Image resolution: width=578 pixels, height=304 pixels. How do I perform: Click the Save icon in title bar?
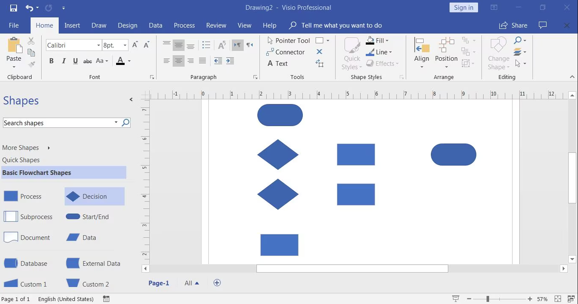(13, 8)
